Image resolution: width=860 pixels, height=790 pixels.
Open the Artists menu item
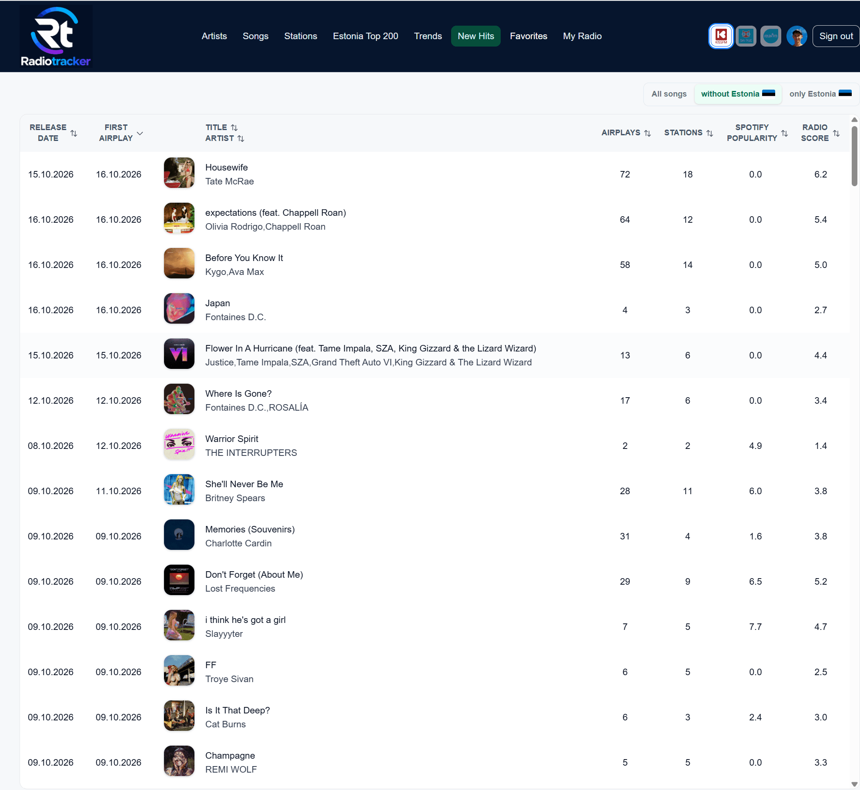coord(214,36)
